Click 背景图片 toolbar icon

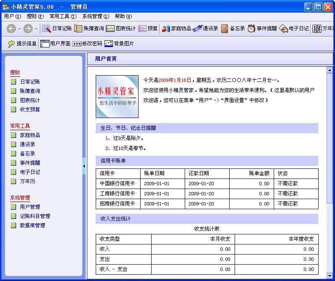[x=109, y=44]
